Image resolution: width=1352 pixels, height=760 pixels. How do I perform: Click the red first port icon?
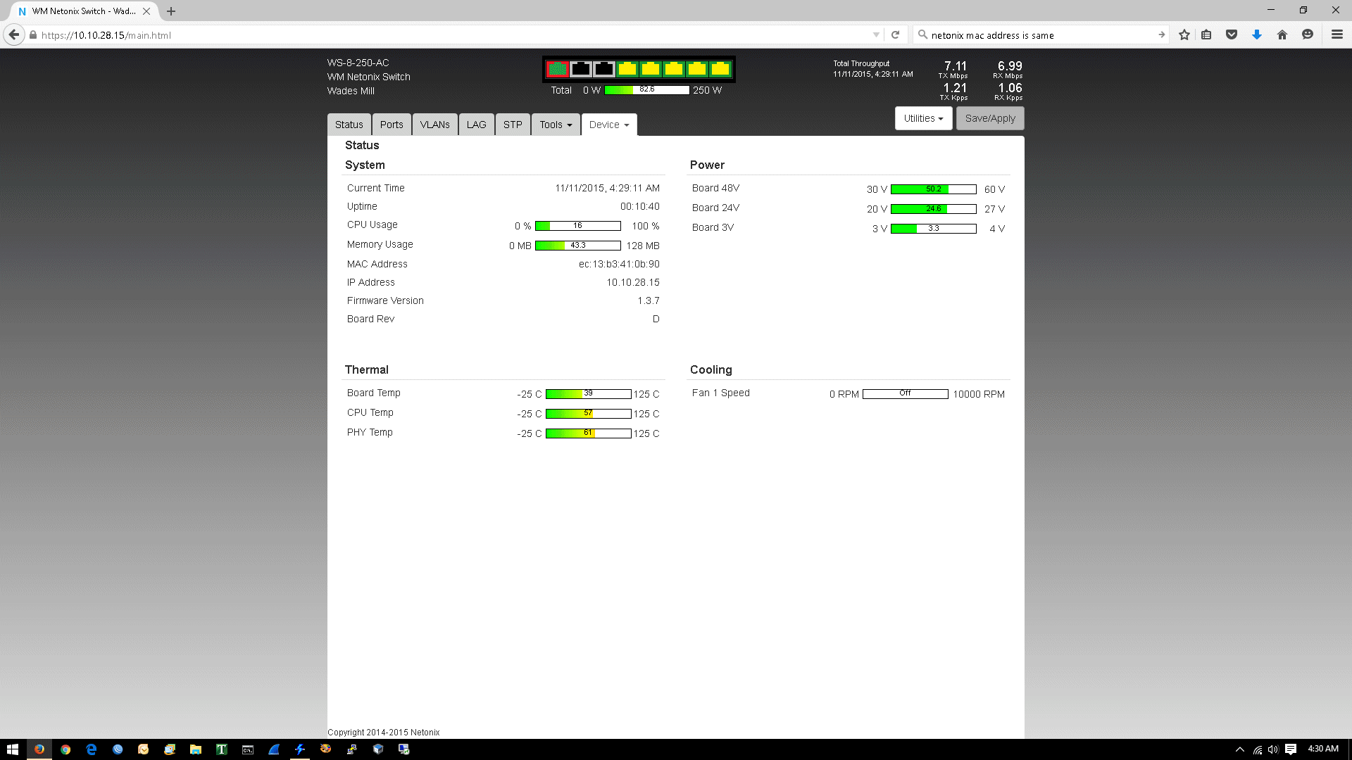point(557,69)
